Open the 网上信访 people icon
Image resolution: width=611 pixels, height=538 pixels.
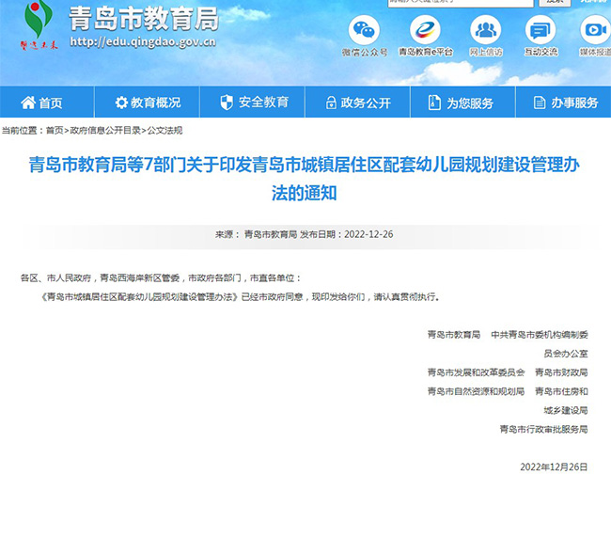(x=486, y=30)
